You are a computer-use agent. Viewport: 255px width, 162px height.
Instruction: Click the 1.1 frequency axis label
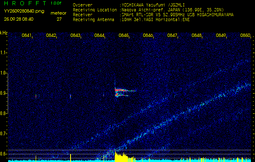[x=3, y=53]
